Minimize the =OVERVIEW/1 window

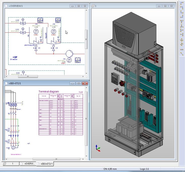coord(72,6)
